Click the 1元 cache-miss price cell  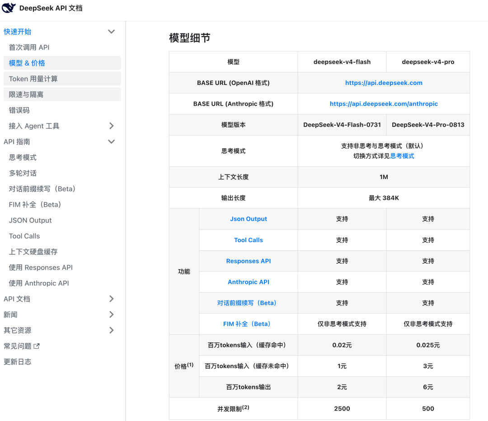pos(342,366)
